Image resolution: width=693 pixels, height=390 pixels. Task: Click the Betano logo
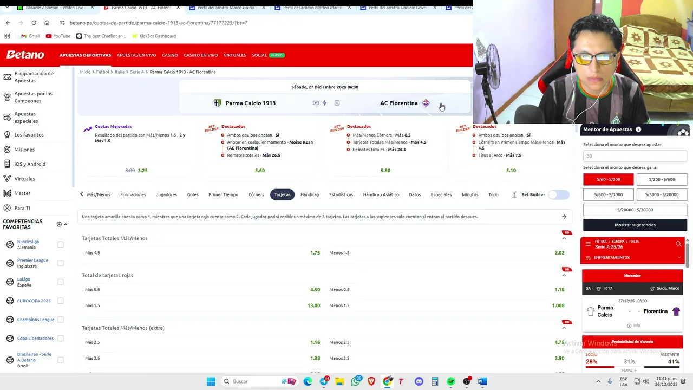(x=25, y=55)
